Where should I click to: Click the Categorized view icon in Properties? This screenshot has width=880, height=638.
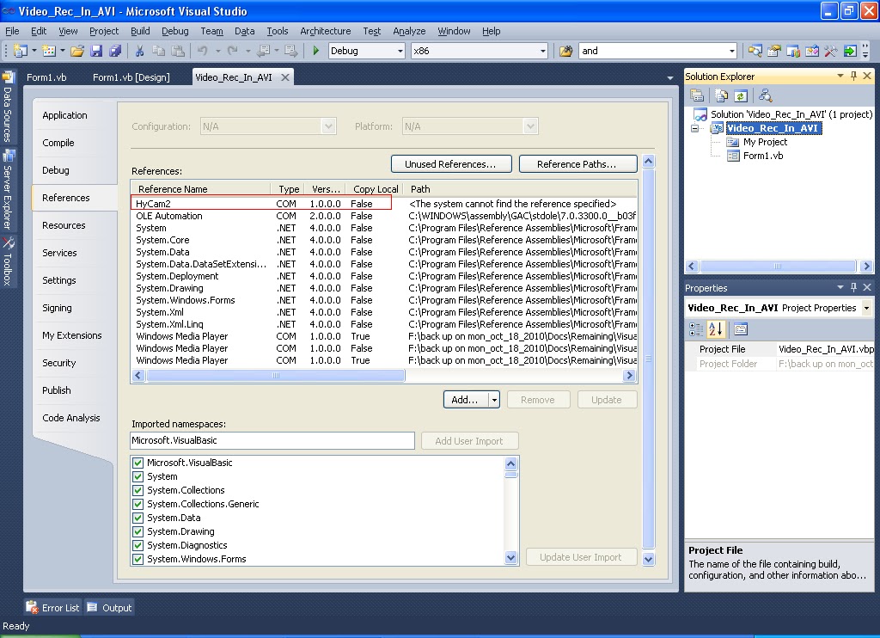point(696,329)
